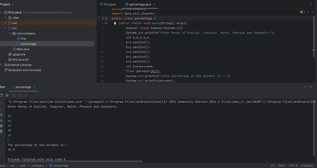This screenshot has width=317, height=168.
Task: Go to next highlighted error arrow
Action: (312, 12)
